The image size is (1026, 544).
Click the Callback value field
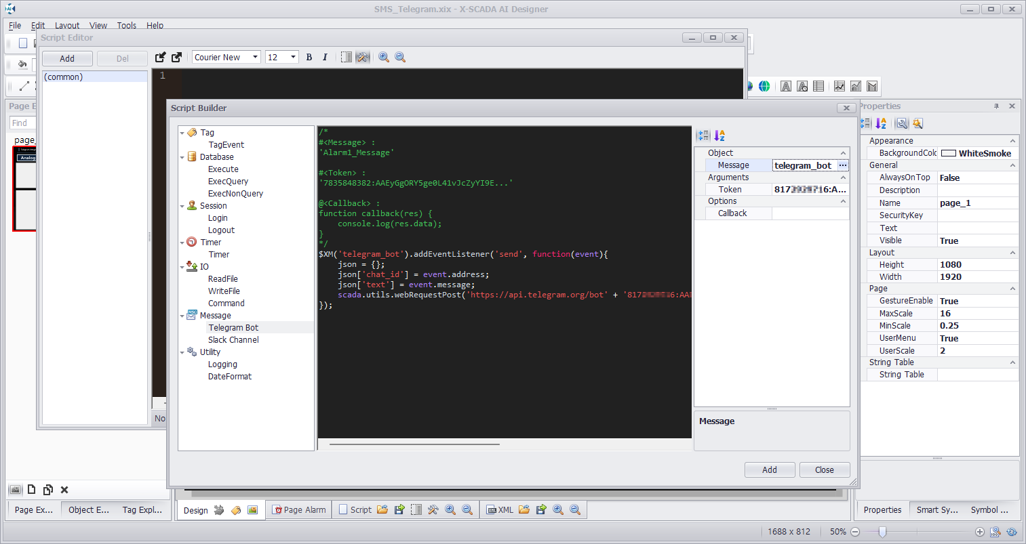(810, 213)
